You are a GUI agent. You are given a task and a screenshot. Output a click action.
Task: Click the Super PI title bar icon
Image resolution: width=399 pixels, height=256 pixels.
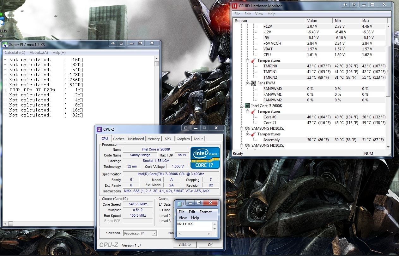[5, 44]
